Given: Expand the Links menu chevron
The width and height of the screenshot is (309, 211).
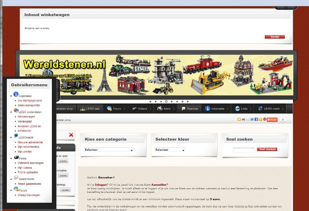Looking at the screenshot, I should pyautogui.click(x=251, y=109).
